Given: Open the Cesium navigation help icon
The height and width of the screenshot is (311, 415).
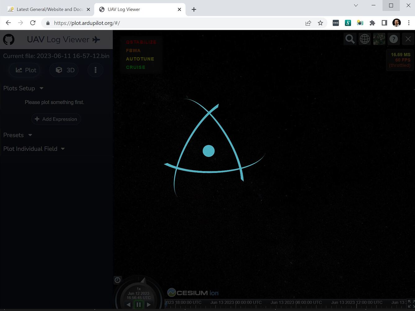Looking at the screenshot, I should coord(394,39).
